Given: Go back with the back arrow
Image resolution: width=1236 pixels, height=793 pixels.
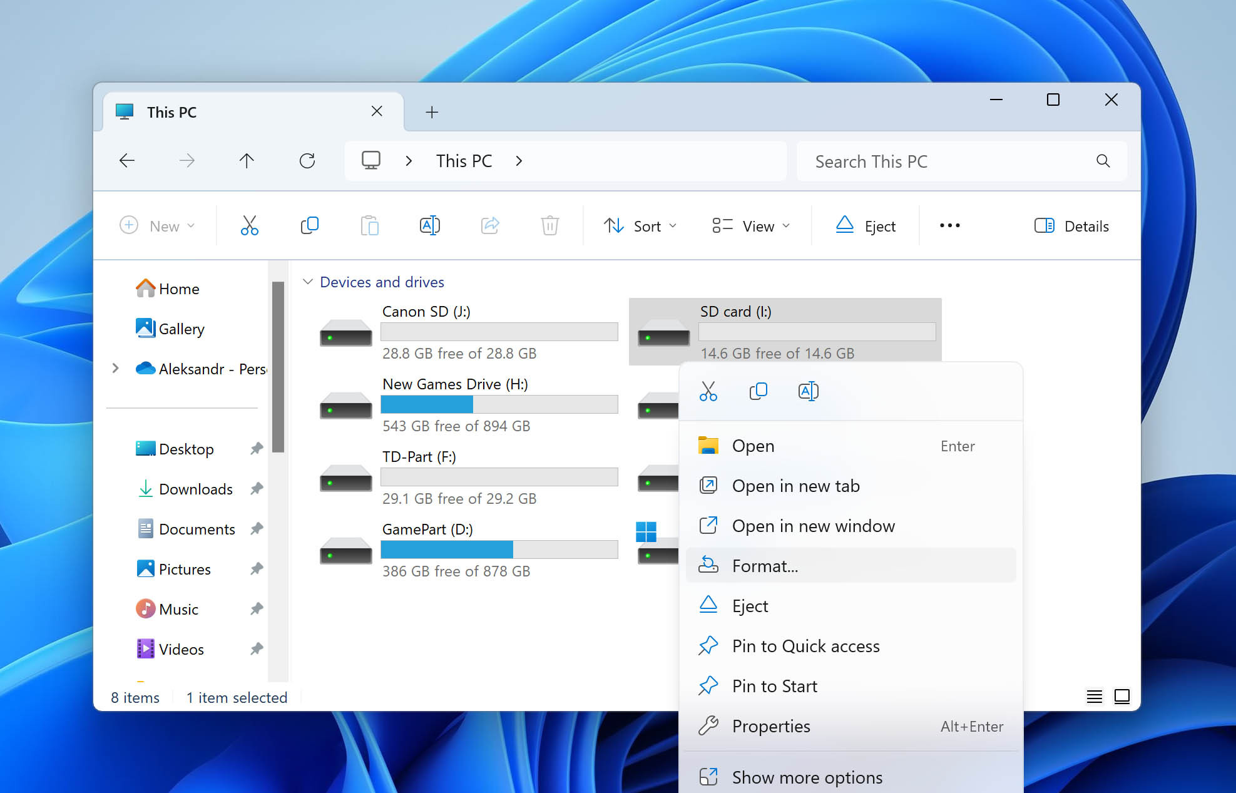Looking at the screenshot, I should 127,161.
